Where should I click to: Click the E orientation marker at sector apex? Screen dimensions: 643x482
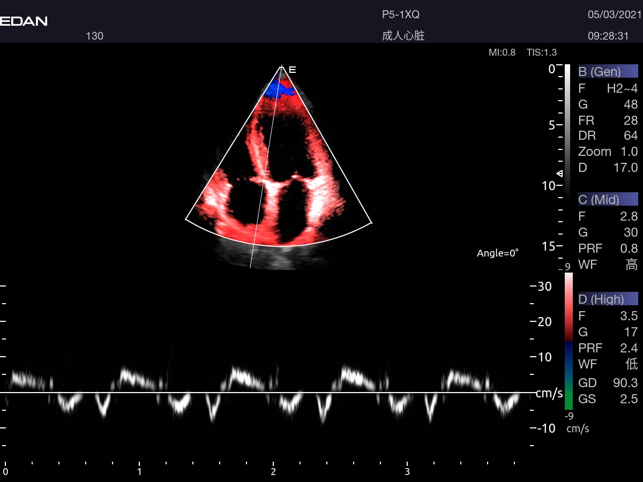tap(292, 70)
